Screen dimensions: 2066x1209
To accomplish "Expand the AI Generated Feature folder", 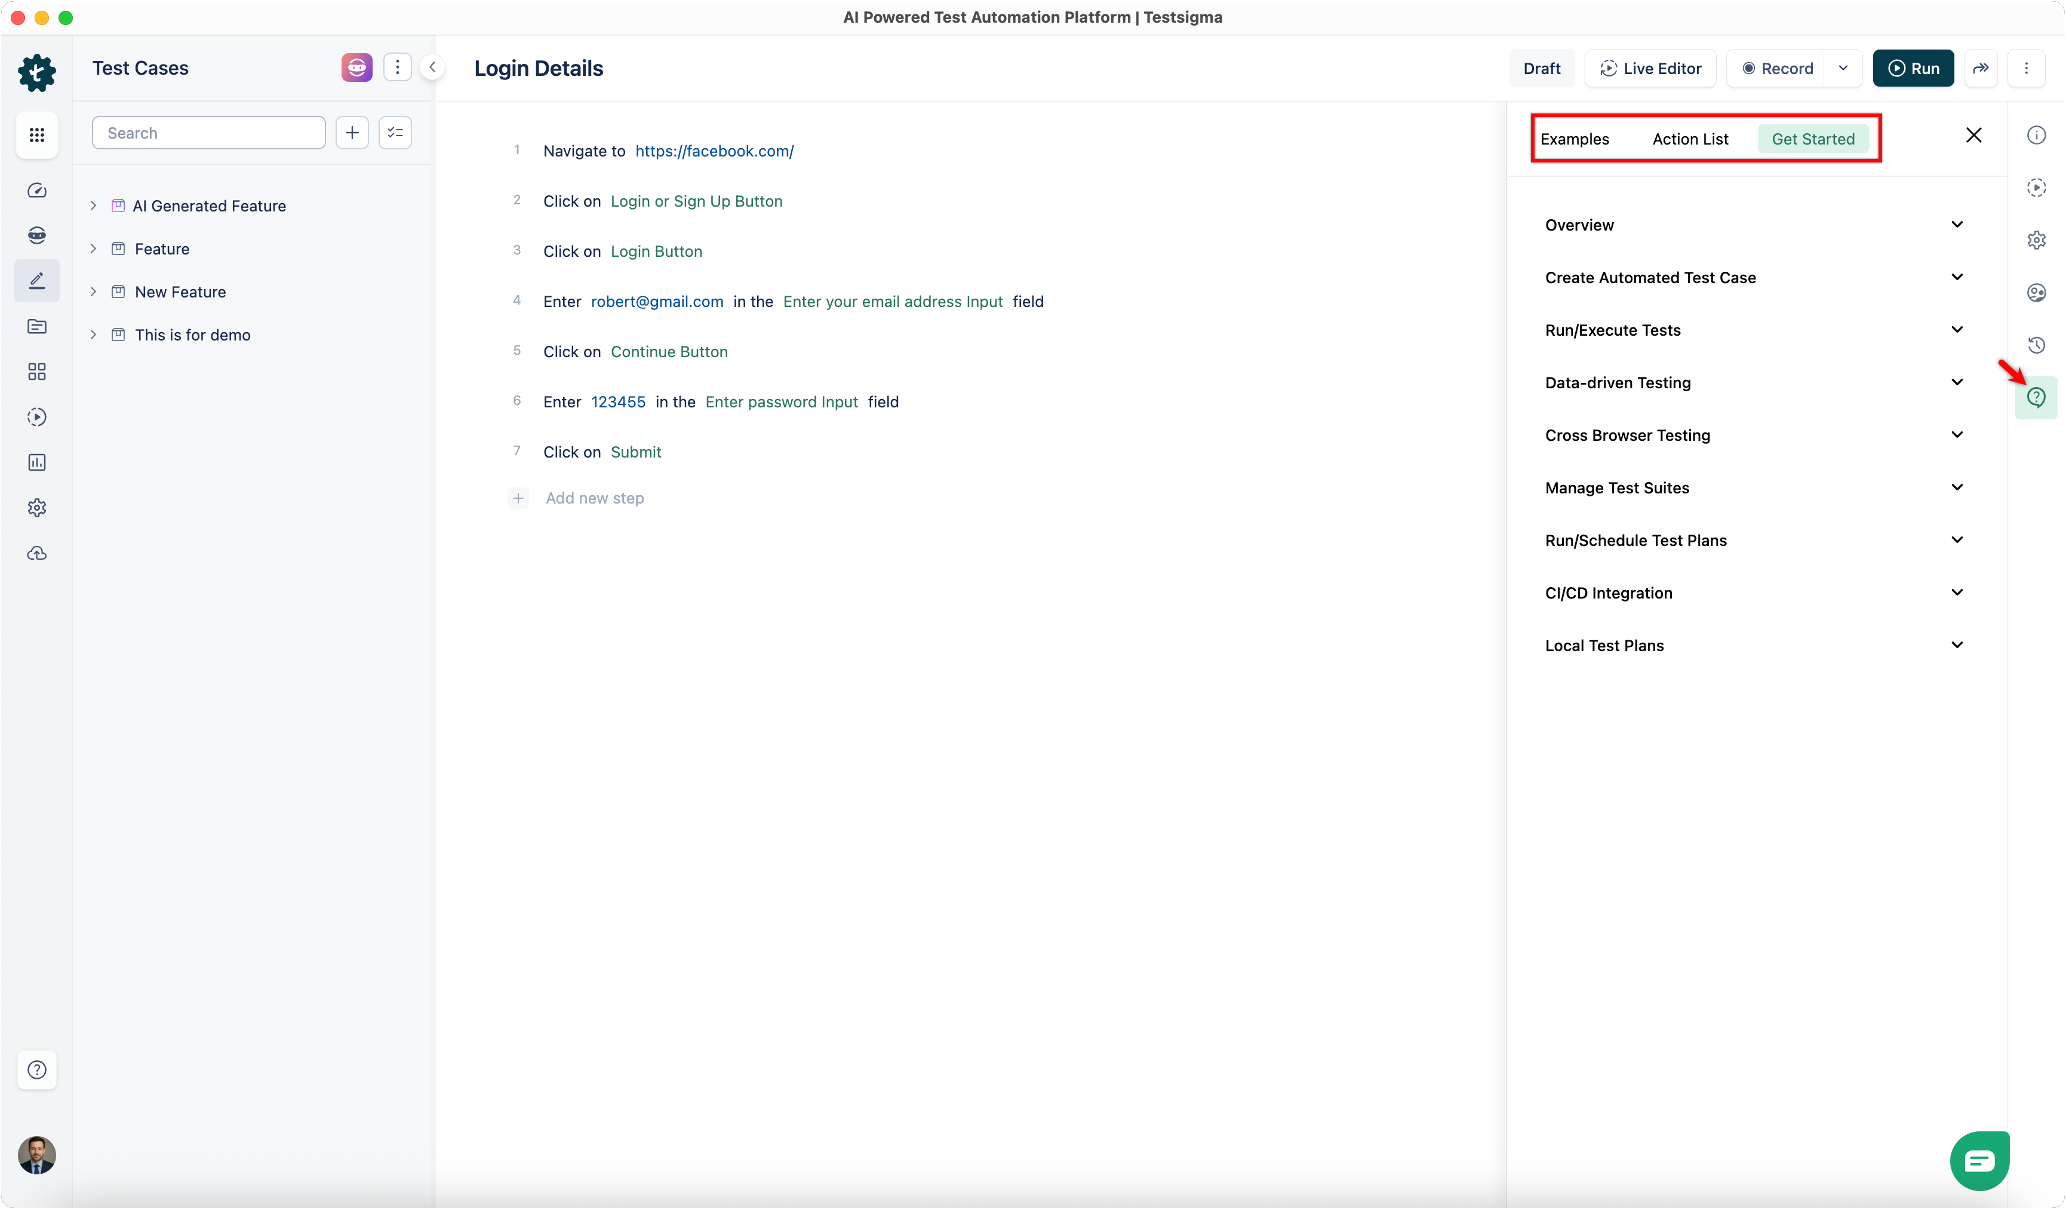I will coord(94,206).
